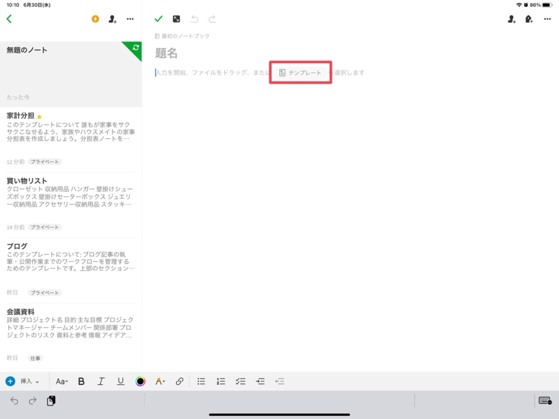Open the 最初のノートブック notebook link

coord(182,36)
